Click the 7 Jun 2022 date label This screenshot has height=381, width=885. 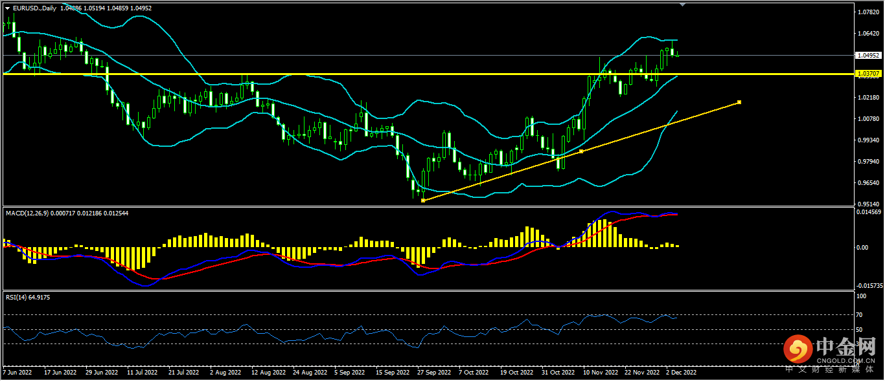click(18, 373)
